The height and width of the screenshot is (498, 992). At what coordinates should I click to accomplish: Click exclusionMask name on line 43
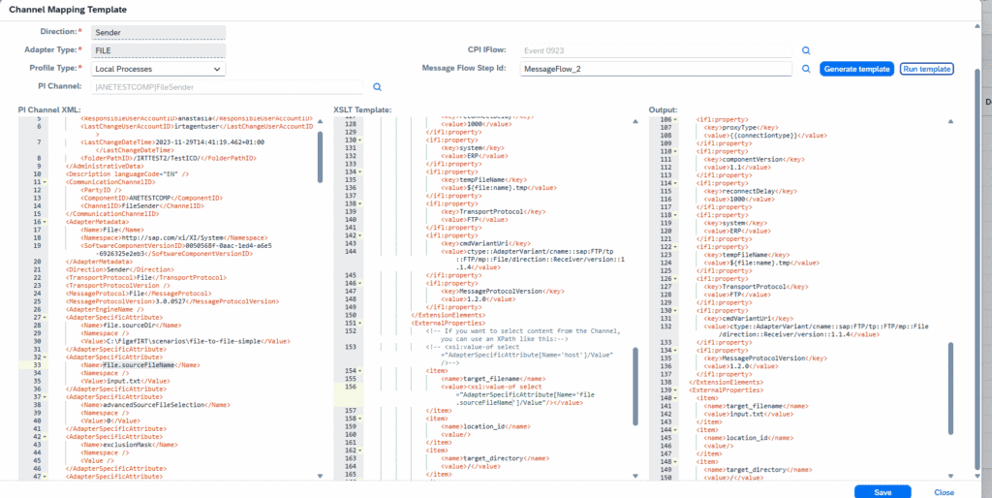(130, 445)
